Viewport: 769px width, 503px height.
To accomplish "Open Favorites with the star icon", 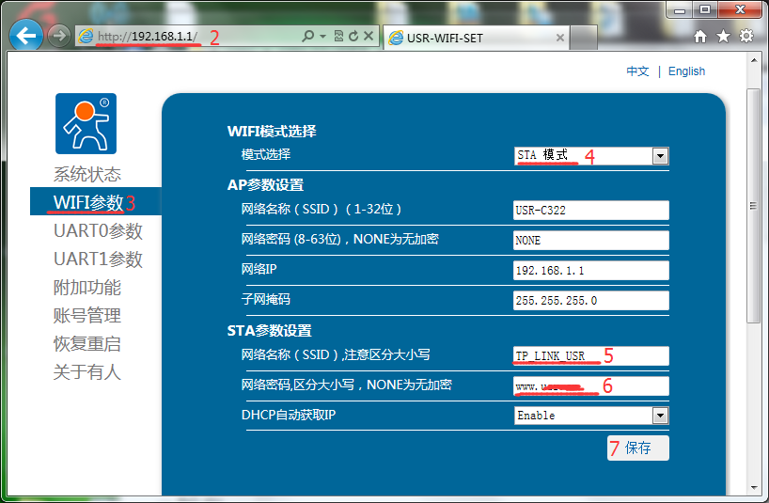I will (723, 37).
